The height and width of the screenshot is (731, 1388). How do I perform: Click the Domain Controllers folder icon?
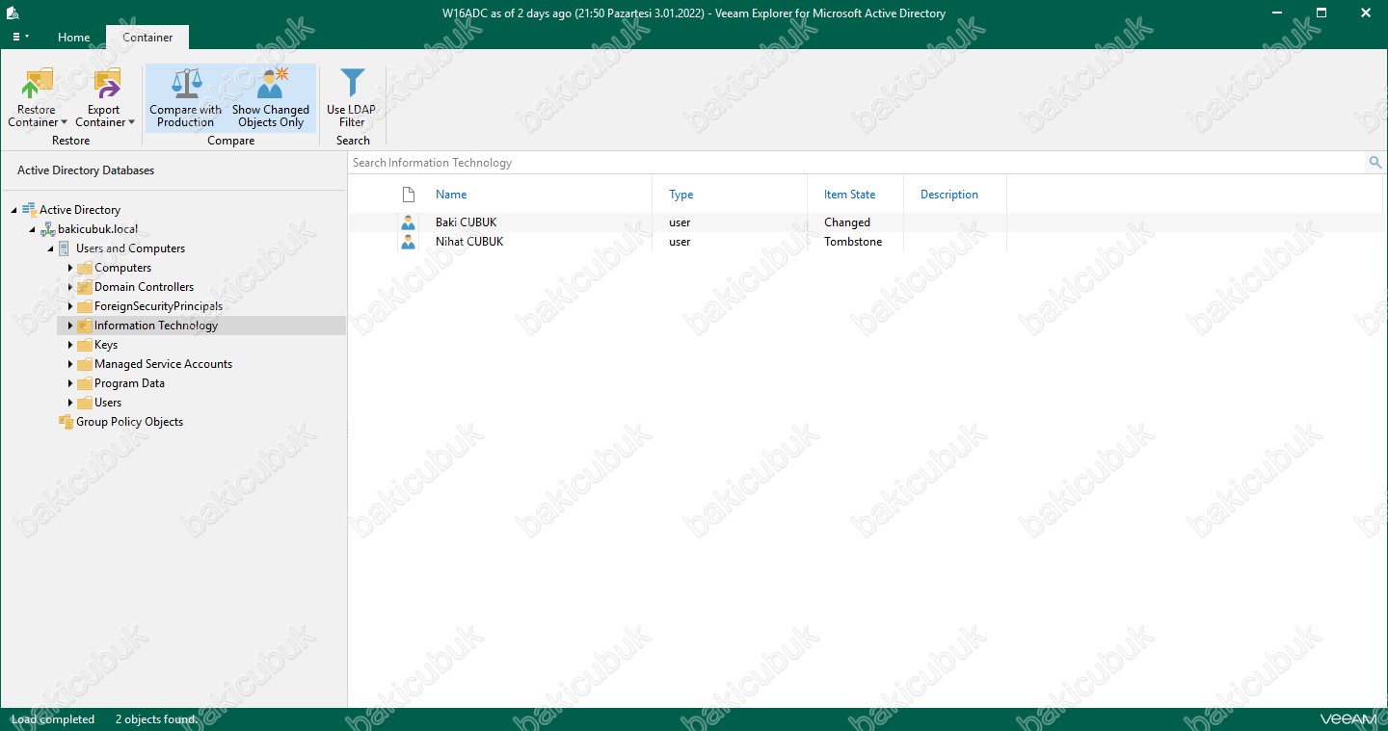pos(85,287)
